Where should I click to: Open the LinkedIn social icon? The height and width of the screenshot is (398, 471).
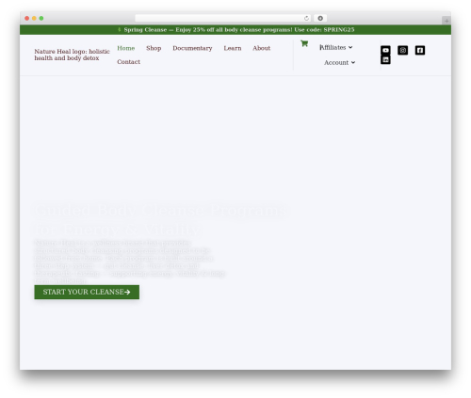(385, 59)
